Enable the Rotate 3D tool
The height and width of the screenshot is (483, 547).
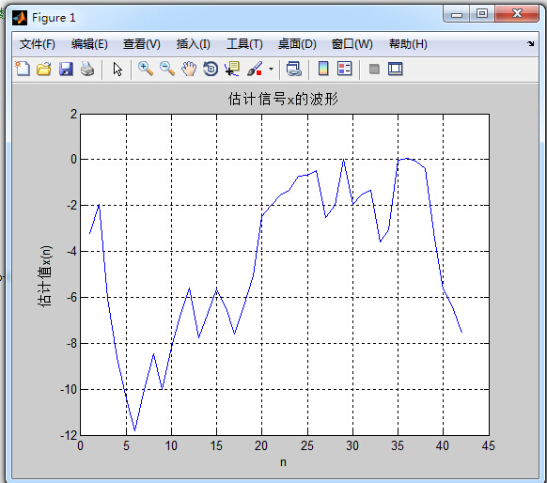pyautogui.click(x=211, y=69)
